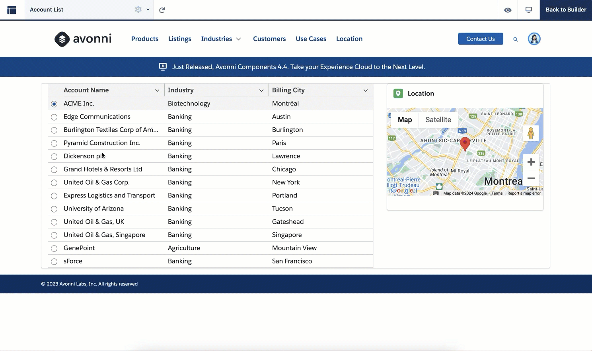Go to the Customers menu item
Viewport: 592px width, 351px height.
[x=269, y=39]
